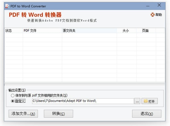Screen dimensions: 170x126
Task: Sort by the PDF 文件 column header
Action: click(42, 31)
